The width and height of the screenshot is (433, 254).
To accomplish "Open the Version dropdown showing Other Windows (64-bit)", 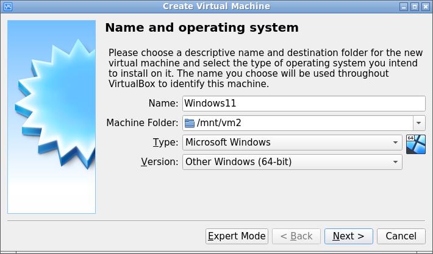I will tap(292, 162).
